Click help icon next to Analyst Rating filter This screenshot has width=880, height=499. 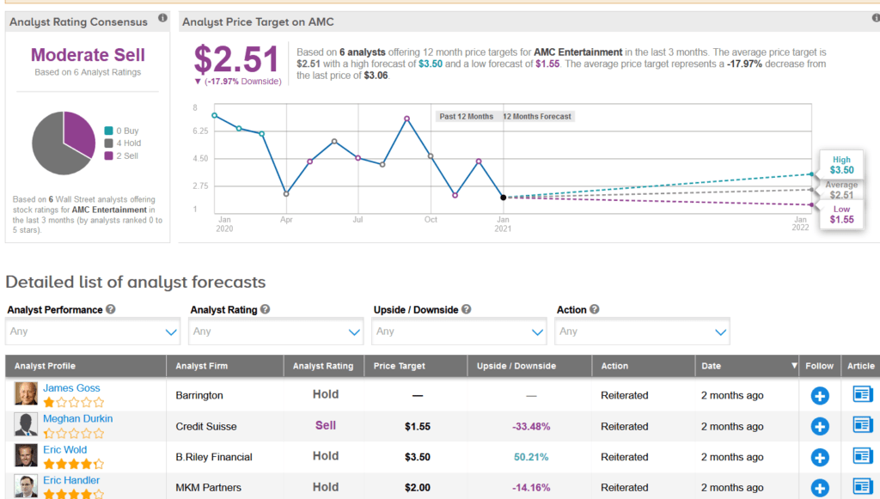(265, 309)
